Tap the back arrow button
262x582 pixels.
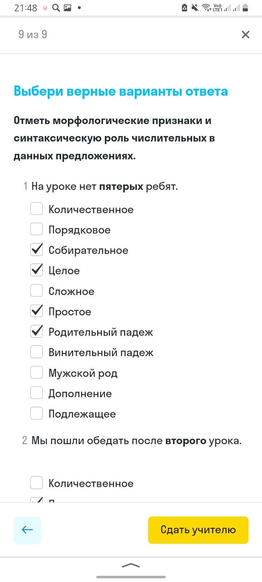pos(27,530)
